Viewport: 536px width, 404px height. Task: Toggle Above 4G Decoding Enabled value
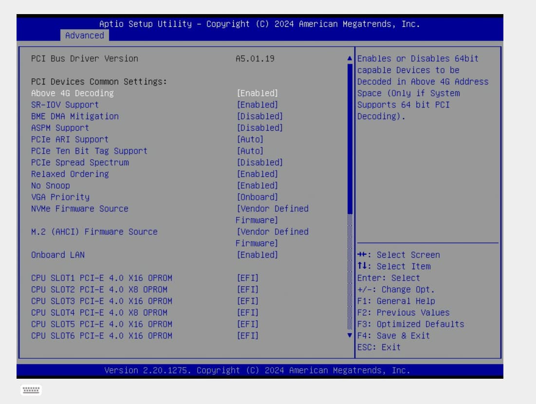coord(257,93)
